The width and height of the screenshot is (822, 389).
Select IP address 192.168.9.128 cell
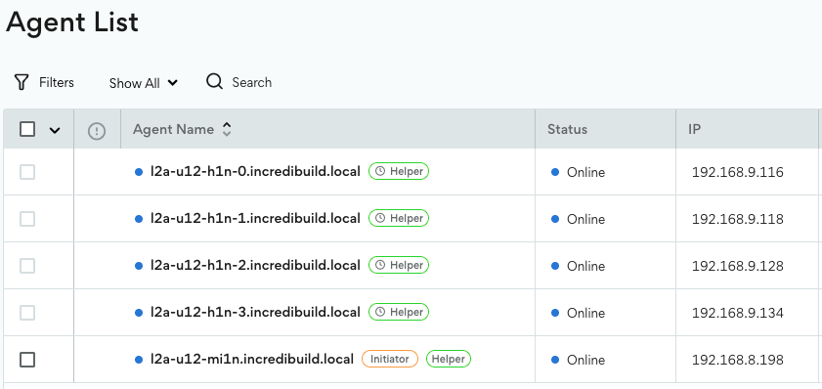(x=738, y=266)
